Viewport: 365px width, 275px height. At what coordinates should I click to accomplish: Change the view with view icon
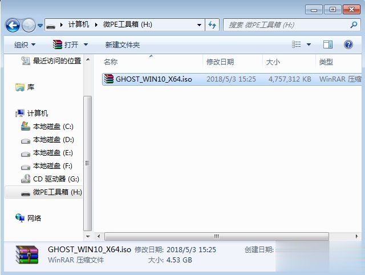click(x=297, y=45)
